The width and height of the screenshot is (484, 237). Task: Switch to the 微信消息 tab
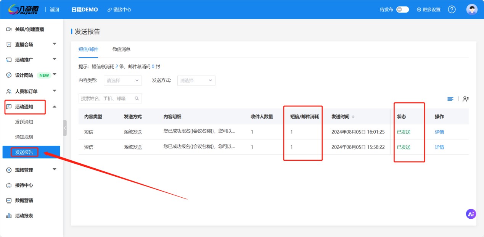point(121,49)
